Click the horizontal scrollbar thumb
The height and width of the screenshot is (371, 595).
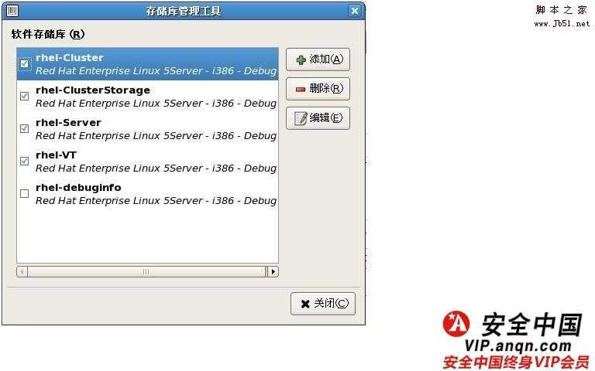pyautogui.click(x=146, y=271)
